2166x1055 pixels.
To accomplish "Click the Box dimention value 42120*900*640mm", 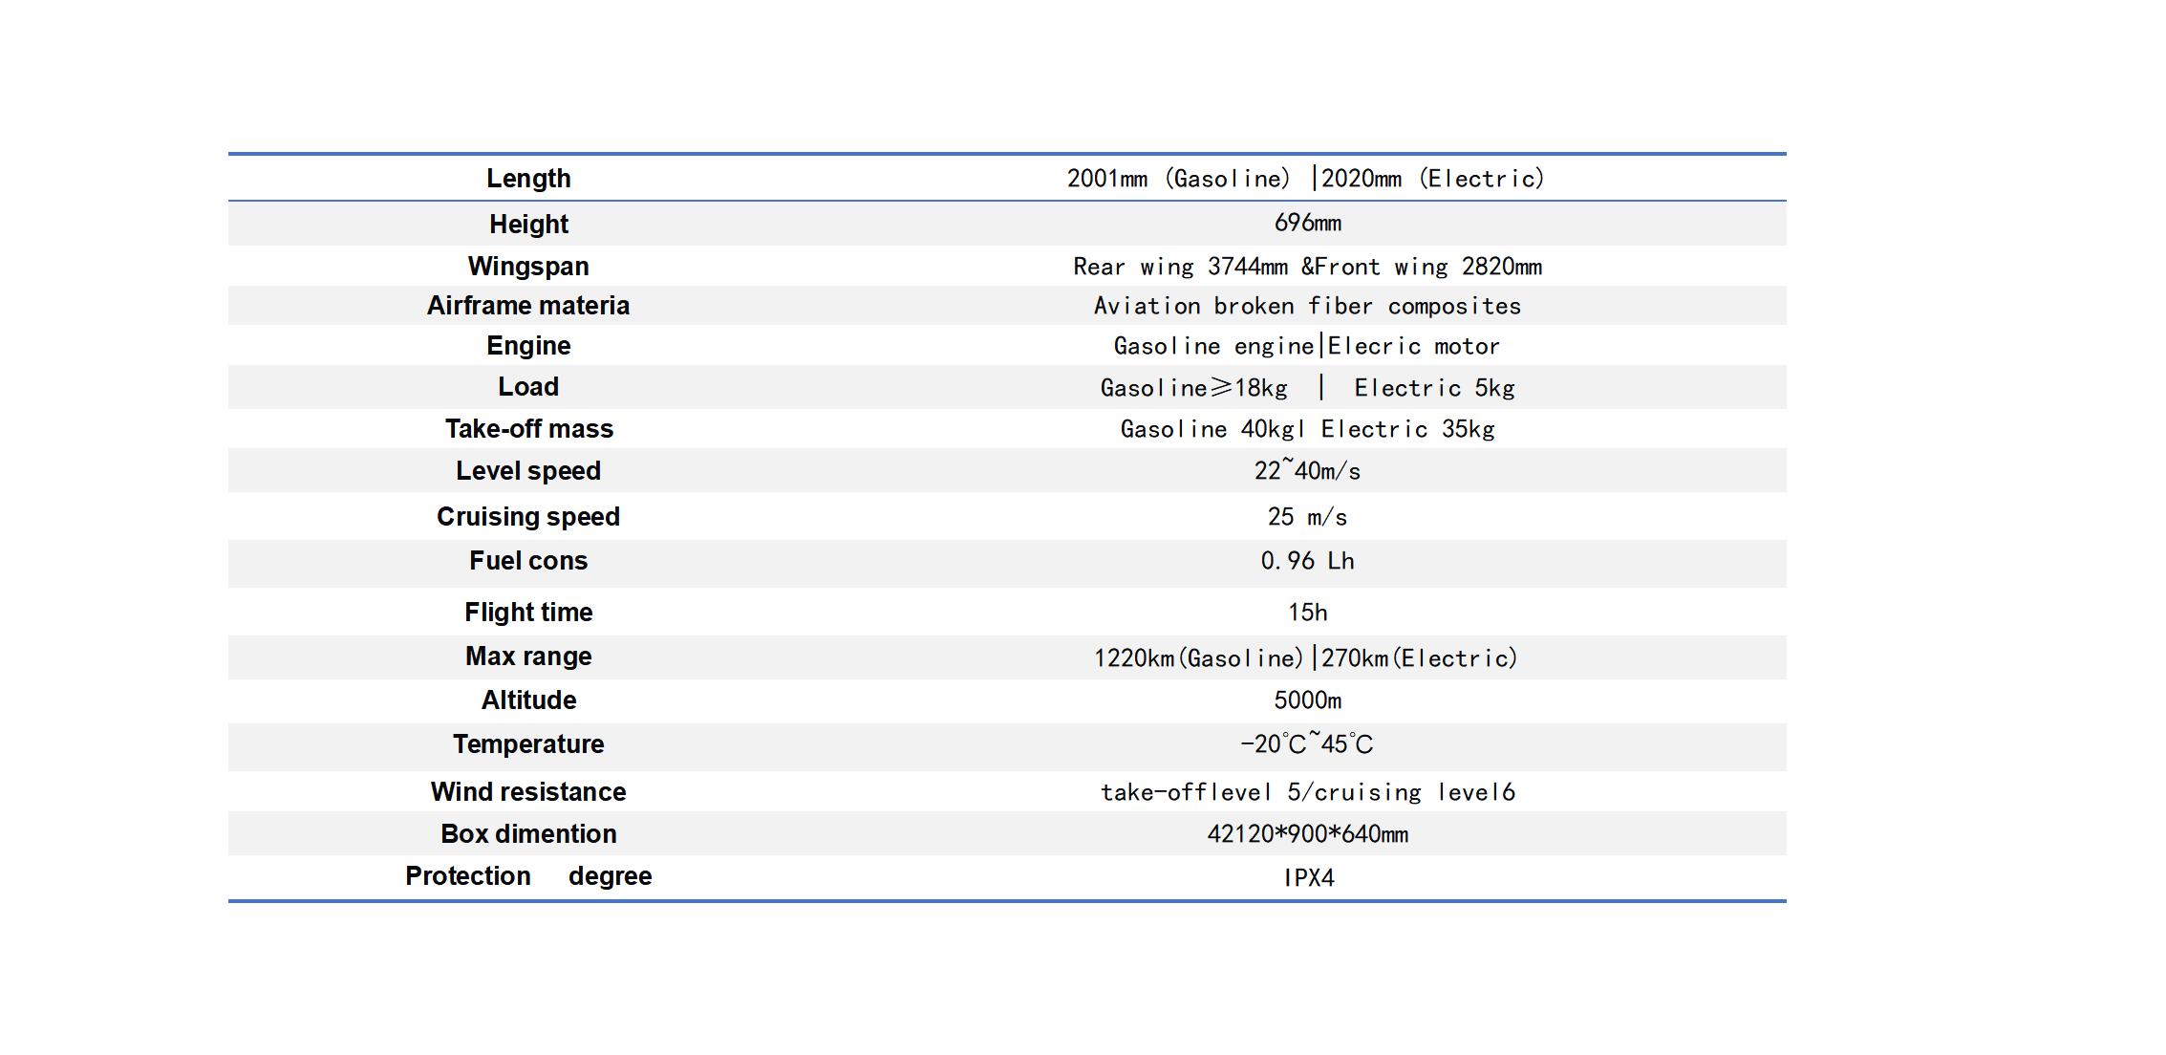I will tap(1307, 834).
